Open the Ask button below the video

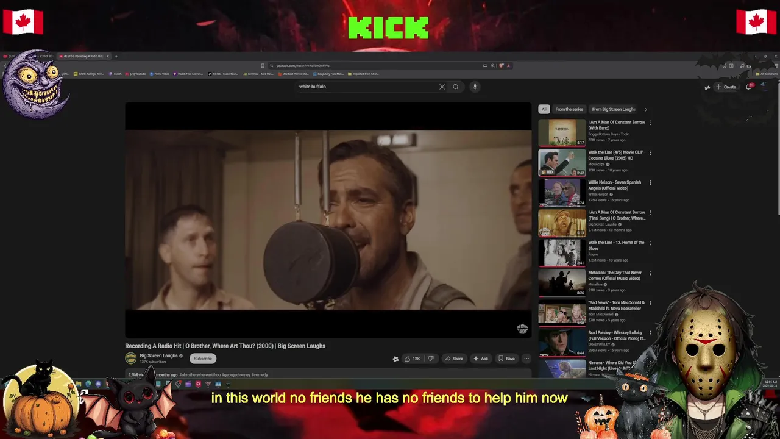tap(481, 359)
